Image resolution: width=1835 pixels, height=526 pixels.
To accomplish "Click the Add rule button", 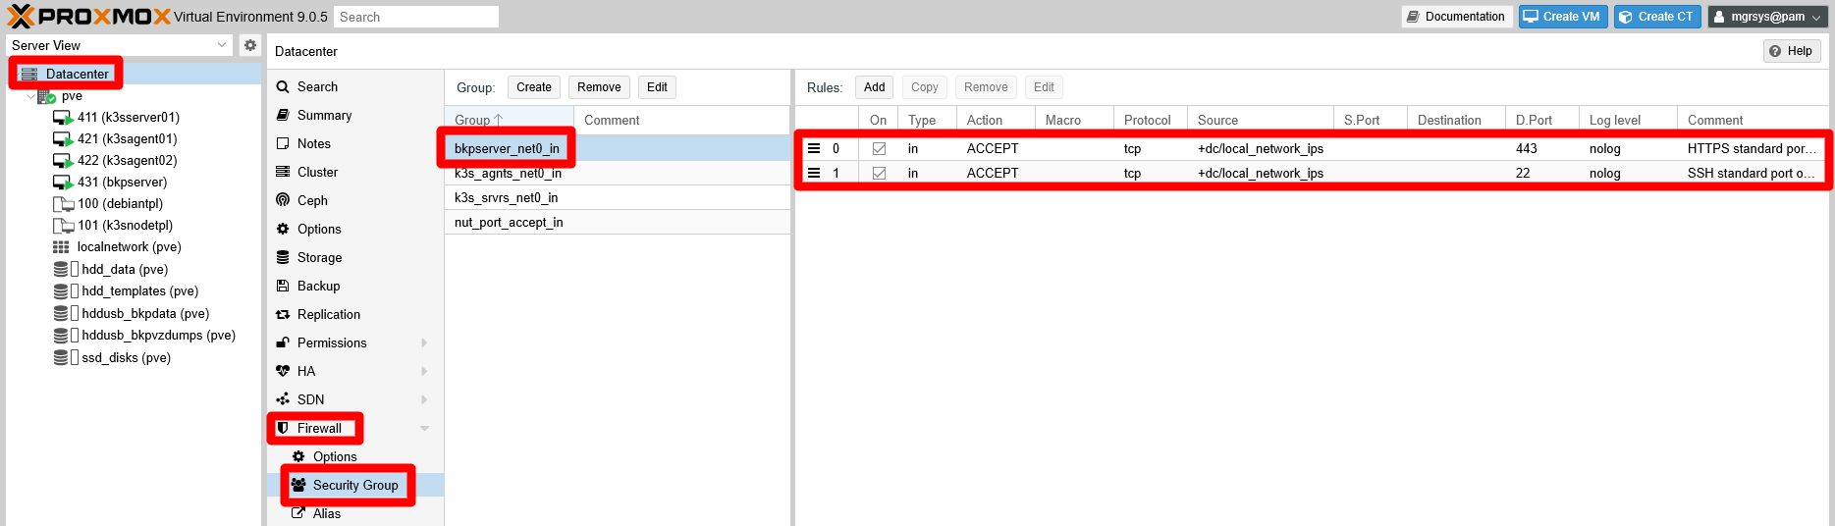I will pyautogui.click(x=874, y=87).
